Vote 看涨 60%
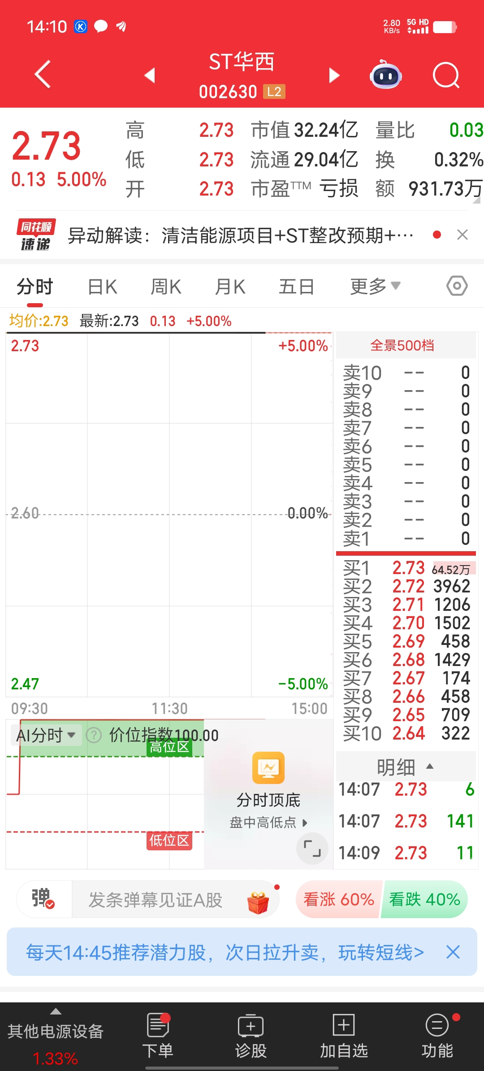The image size is (484, 1071). (338, 899)
